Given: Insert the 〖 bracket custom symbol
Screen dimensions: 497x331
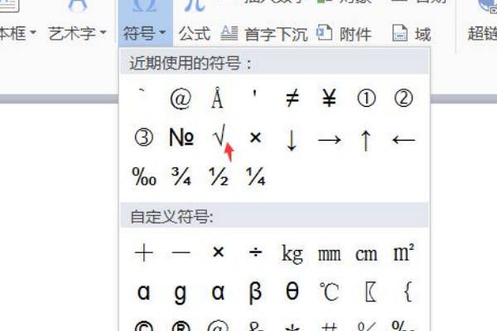Looking at the screenshot, I should pyautogui.click(x=370, y=291).
